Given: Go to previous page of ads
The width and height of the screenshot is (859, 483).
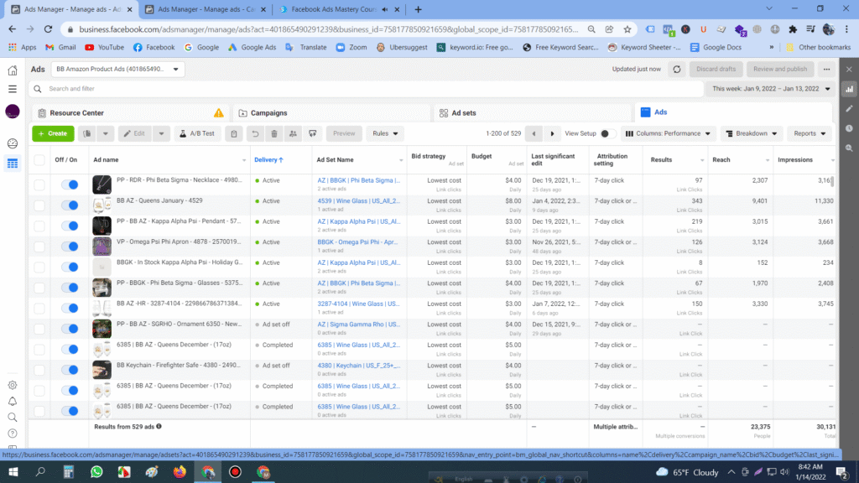Looking at the screenshot, I should pos(534,133).
